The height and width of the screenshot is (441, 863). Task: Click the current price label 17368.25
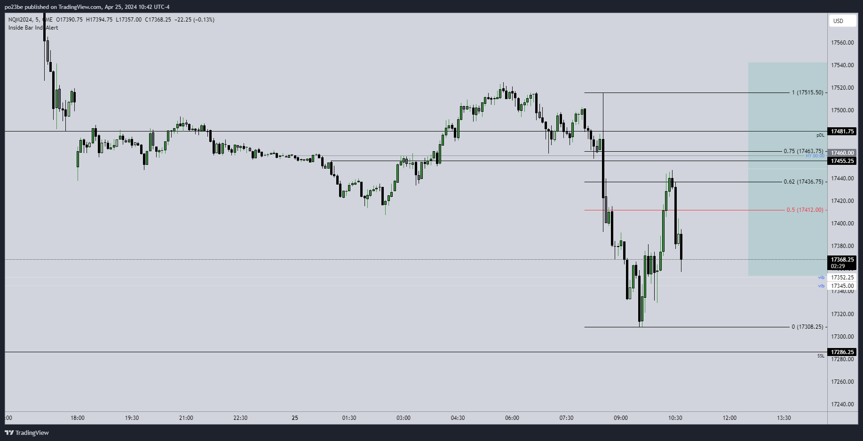(x=842, y=260)
